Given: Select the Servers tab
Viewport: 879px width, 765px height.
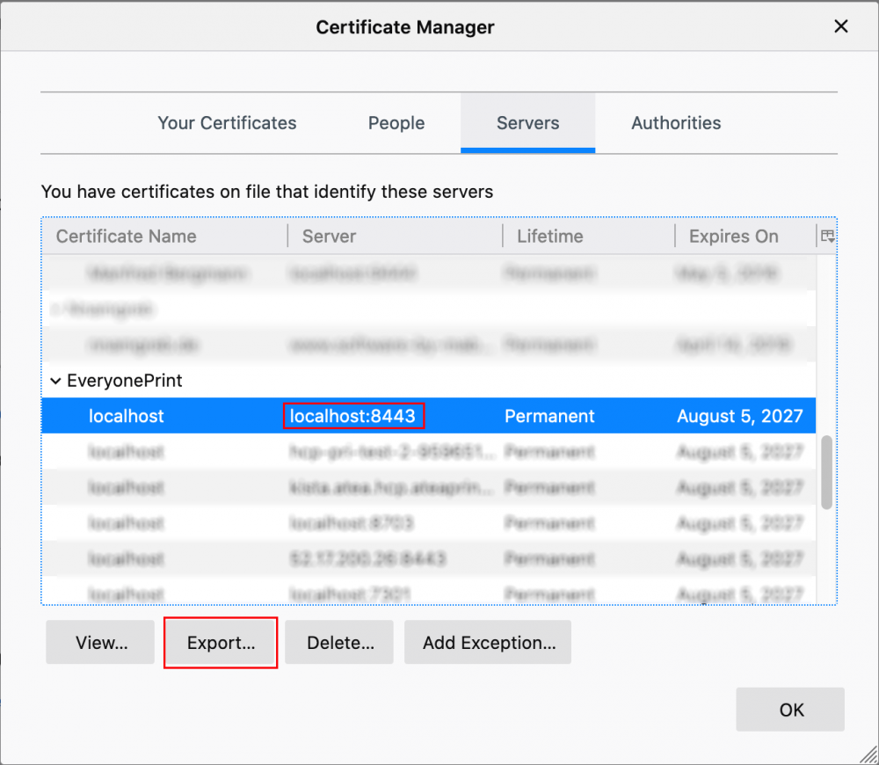Looking at the screenshot, I should pos(527,123).
